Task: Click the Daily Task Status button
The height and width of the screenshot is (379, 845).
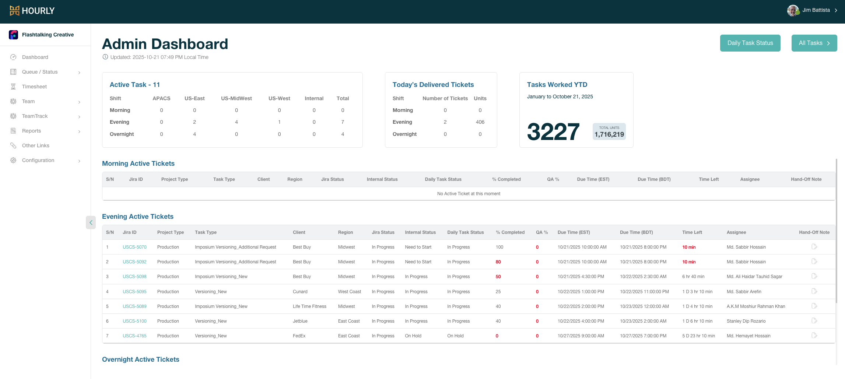Action: click(x=750, y=43)
